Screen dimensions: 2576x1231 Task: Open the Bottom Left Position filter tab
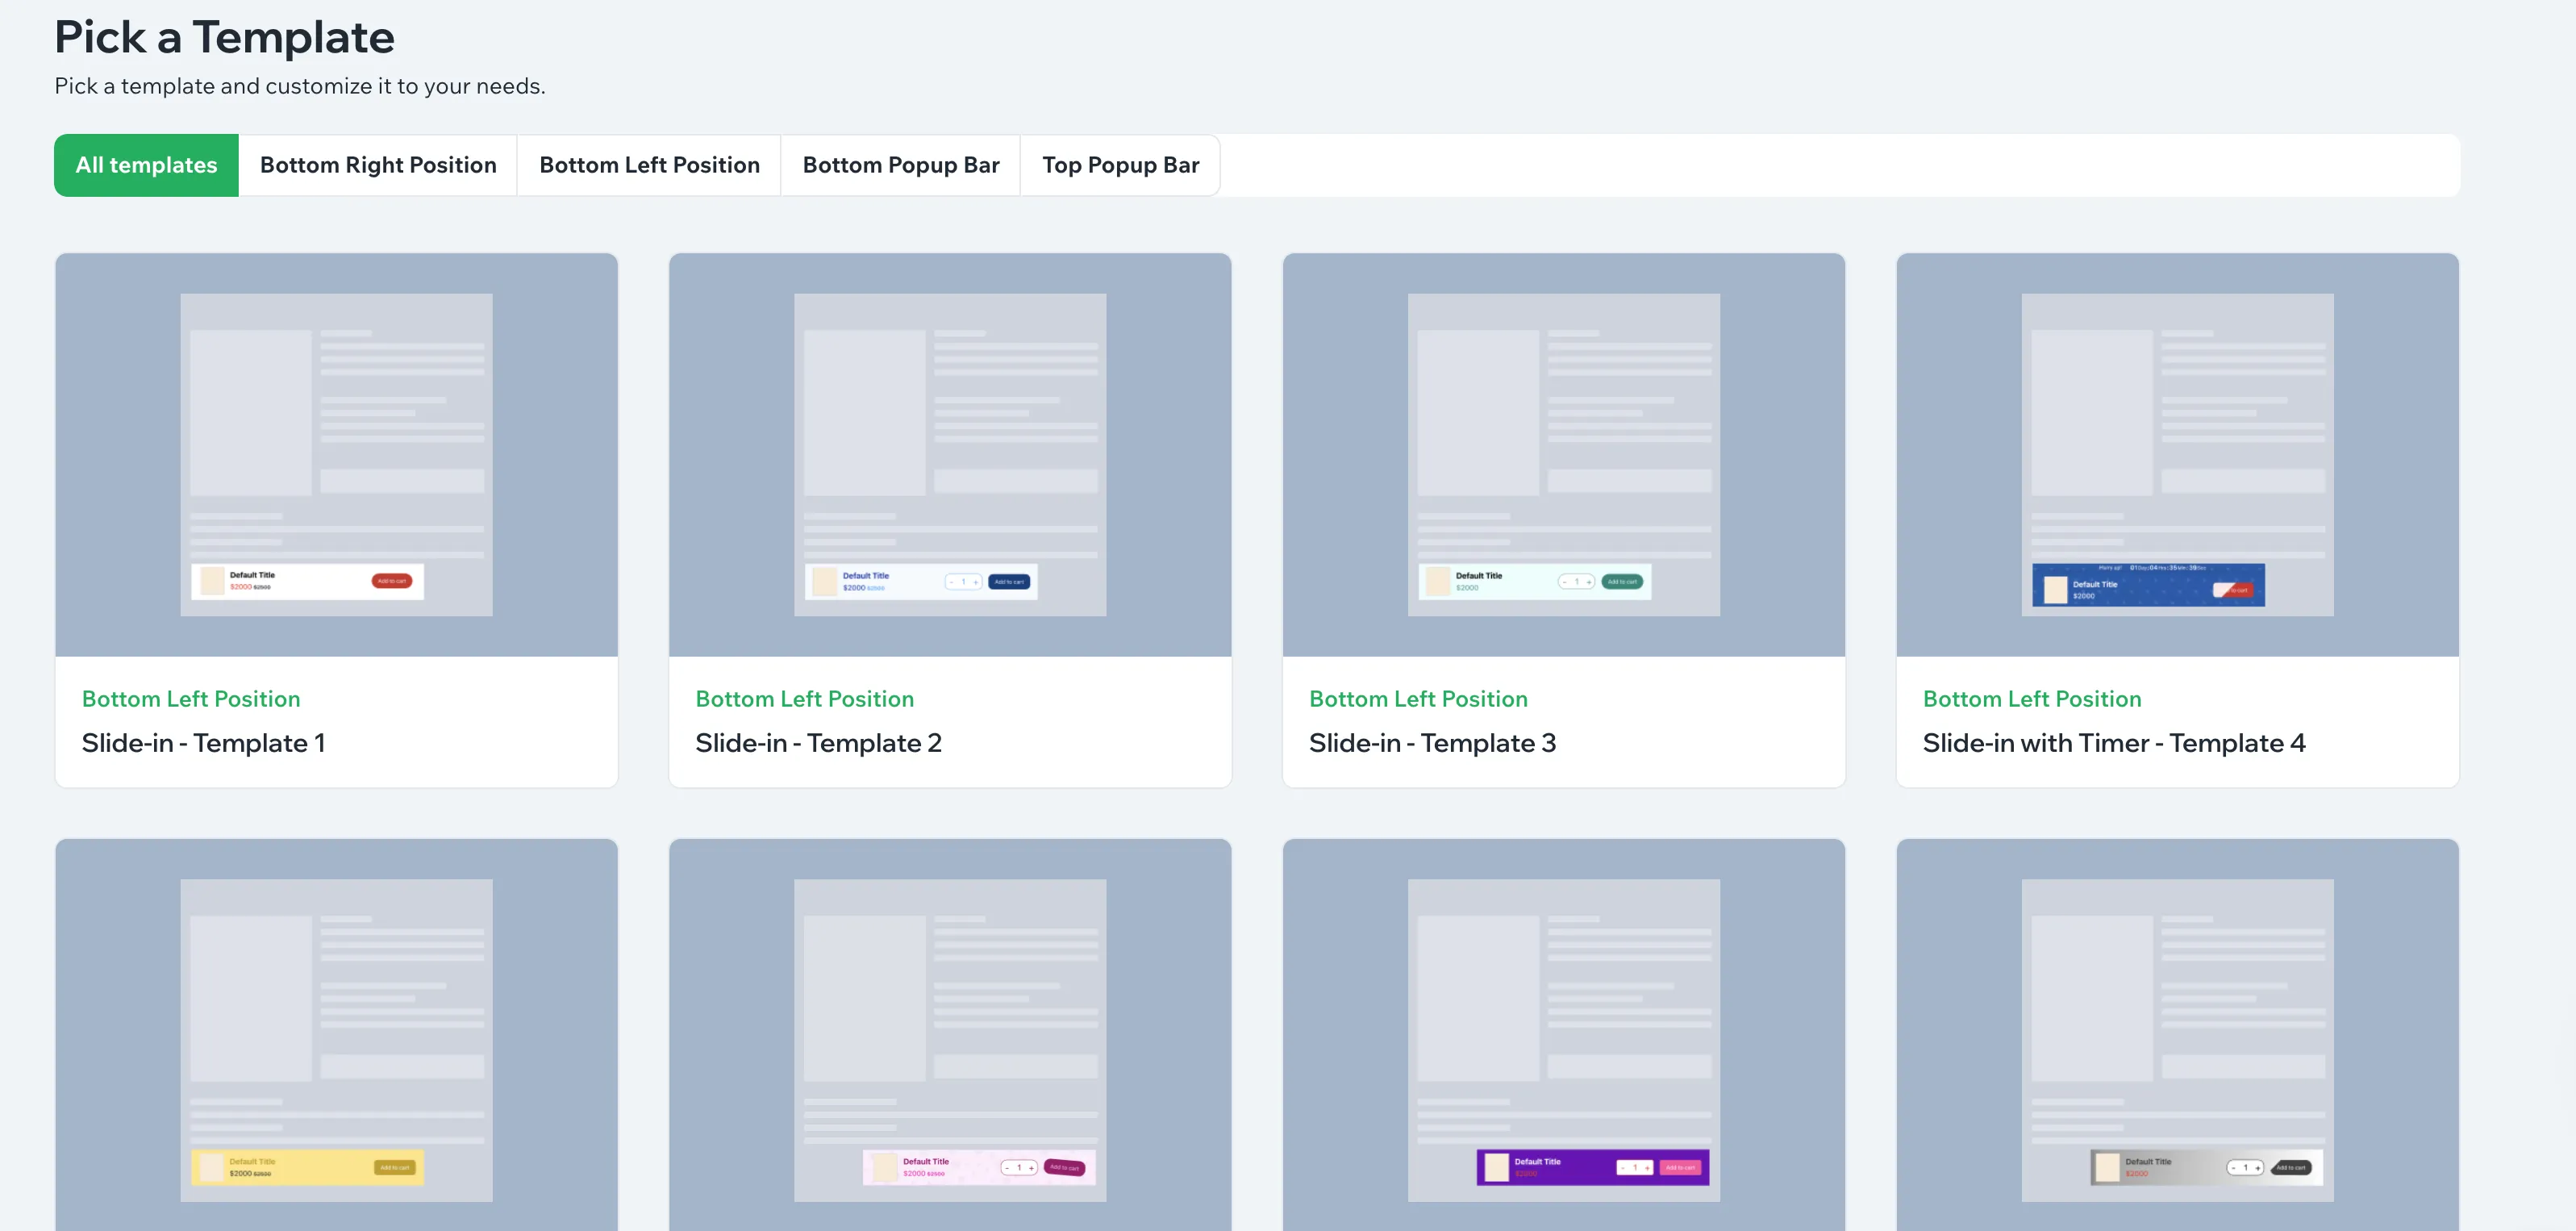pos(649,165)
